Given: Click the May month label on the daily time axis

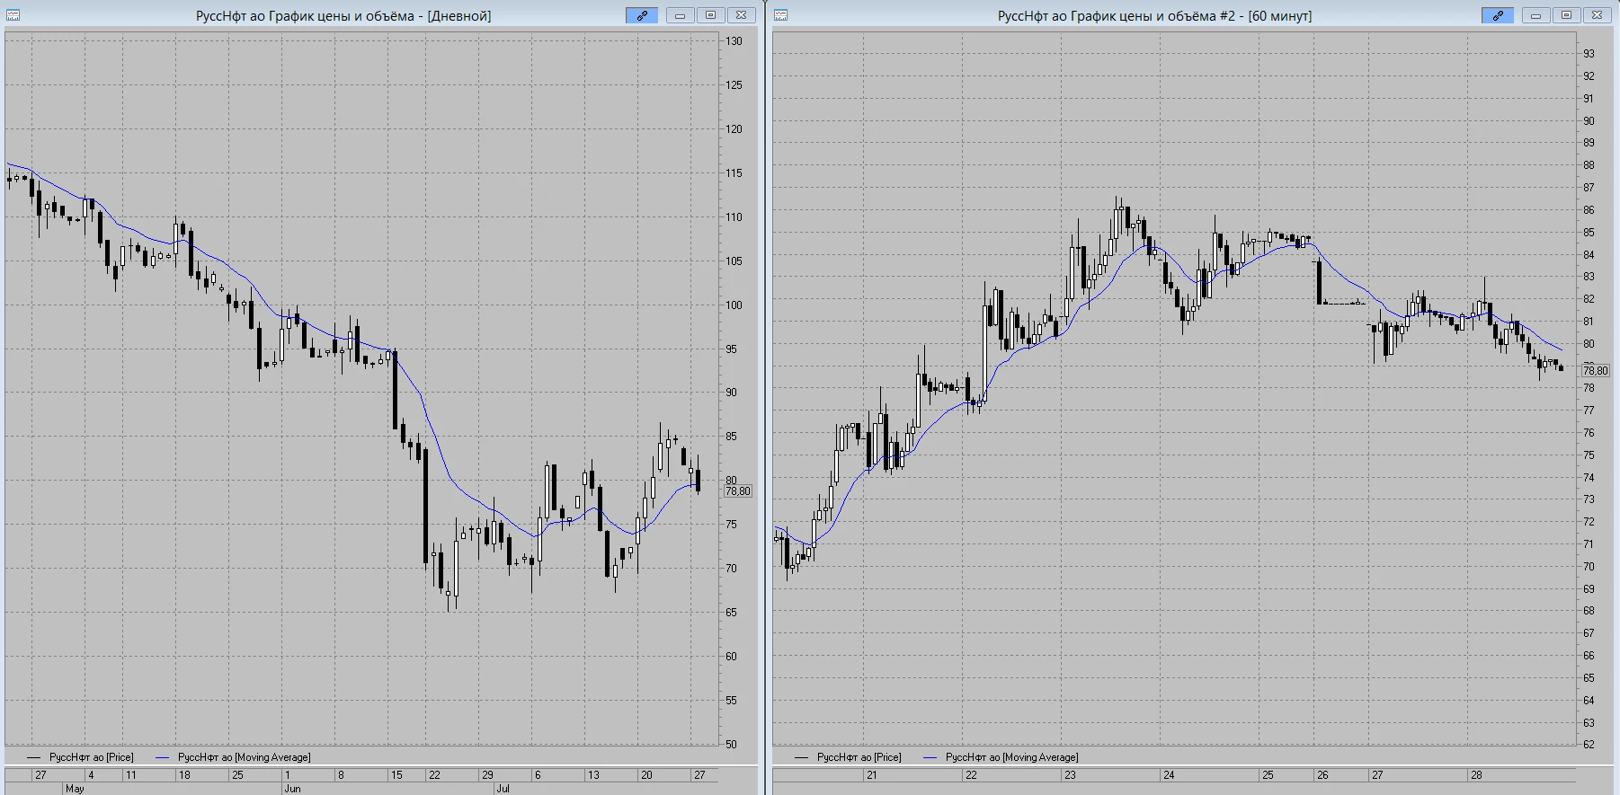Looking at the screenshot, I should [75, 789].
